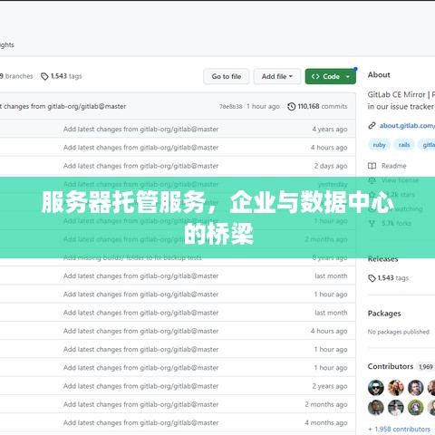
Task: Open the Add file dropdown
Action: [x=277, y=76]
